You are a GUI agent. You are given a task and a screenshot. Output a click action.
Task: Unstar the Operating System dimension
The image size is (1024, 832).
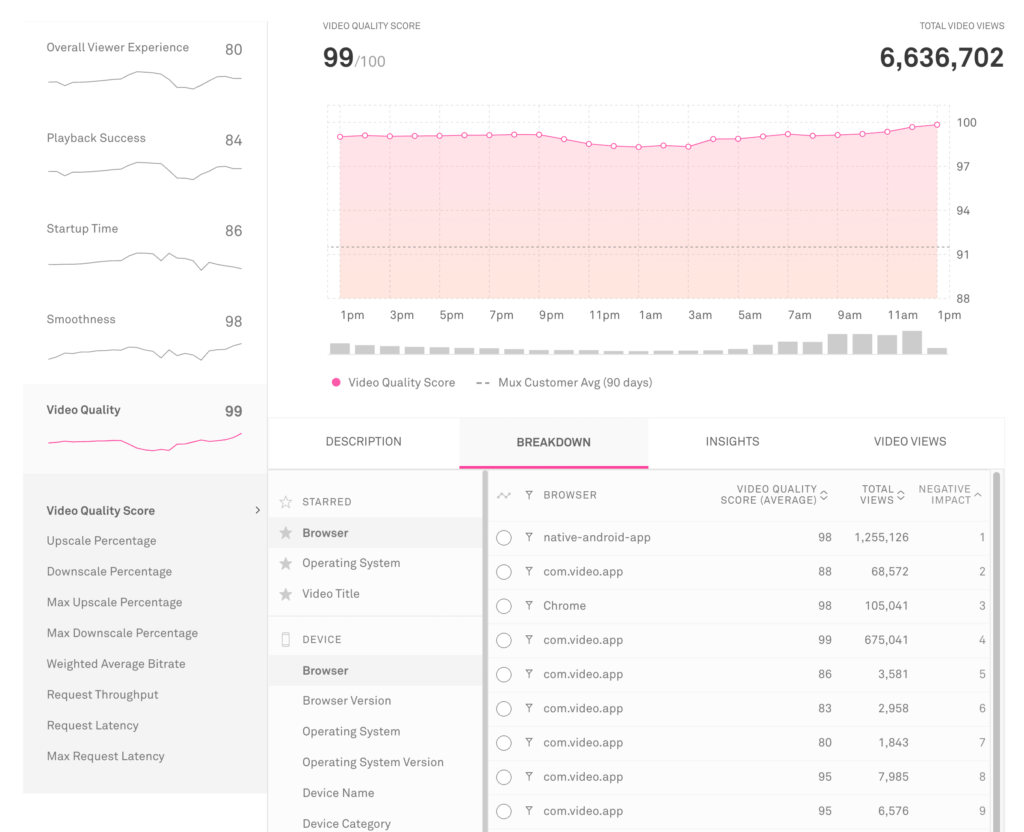click(x=286, y=563)
